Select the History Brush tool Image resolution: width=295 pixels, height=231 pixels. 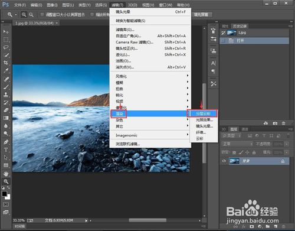point(6,102)
